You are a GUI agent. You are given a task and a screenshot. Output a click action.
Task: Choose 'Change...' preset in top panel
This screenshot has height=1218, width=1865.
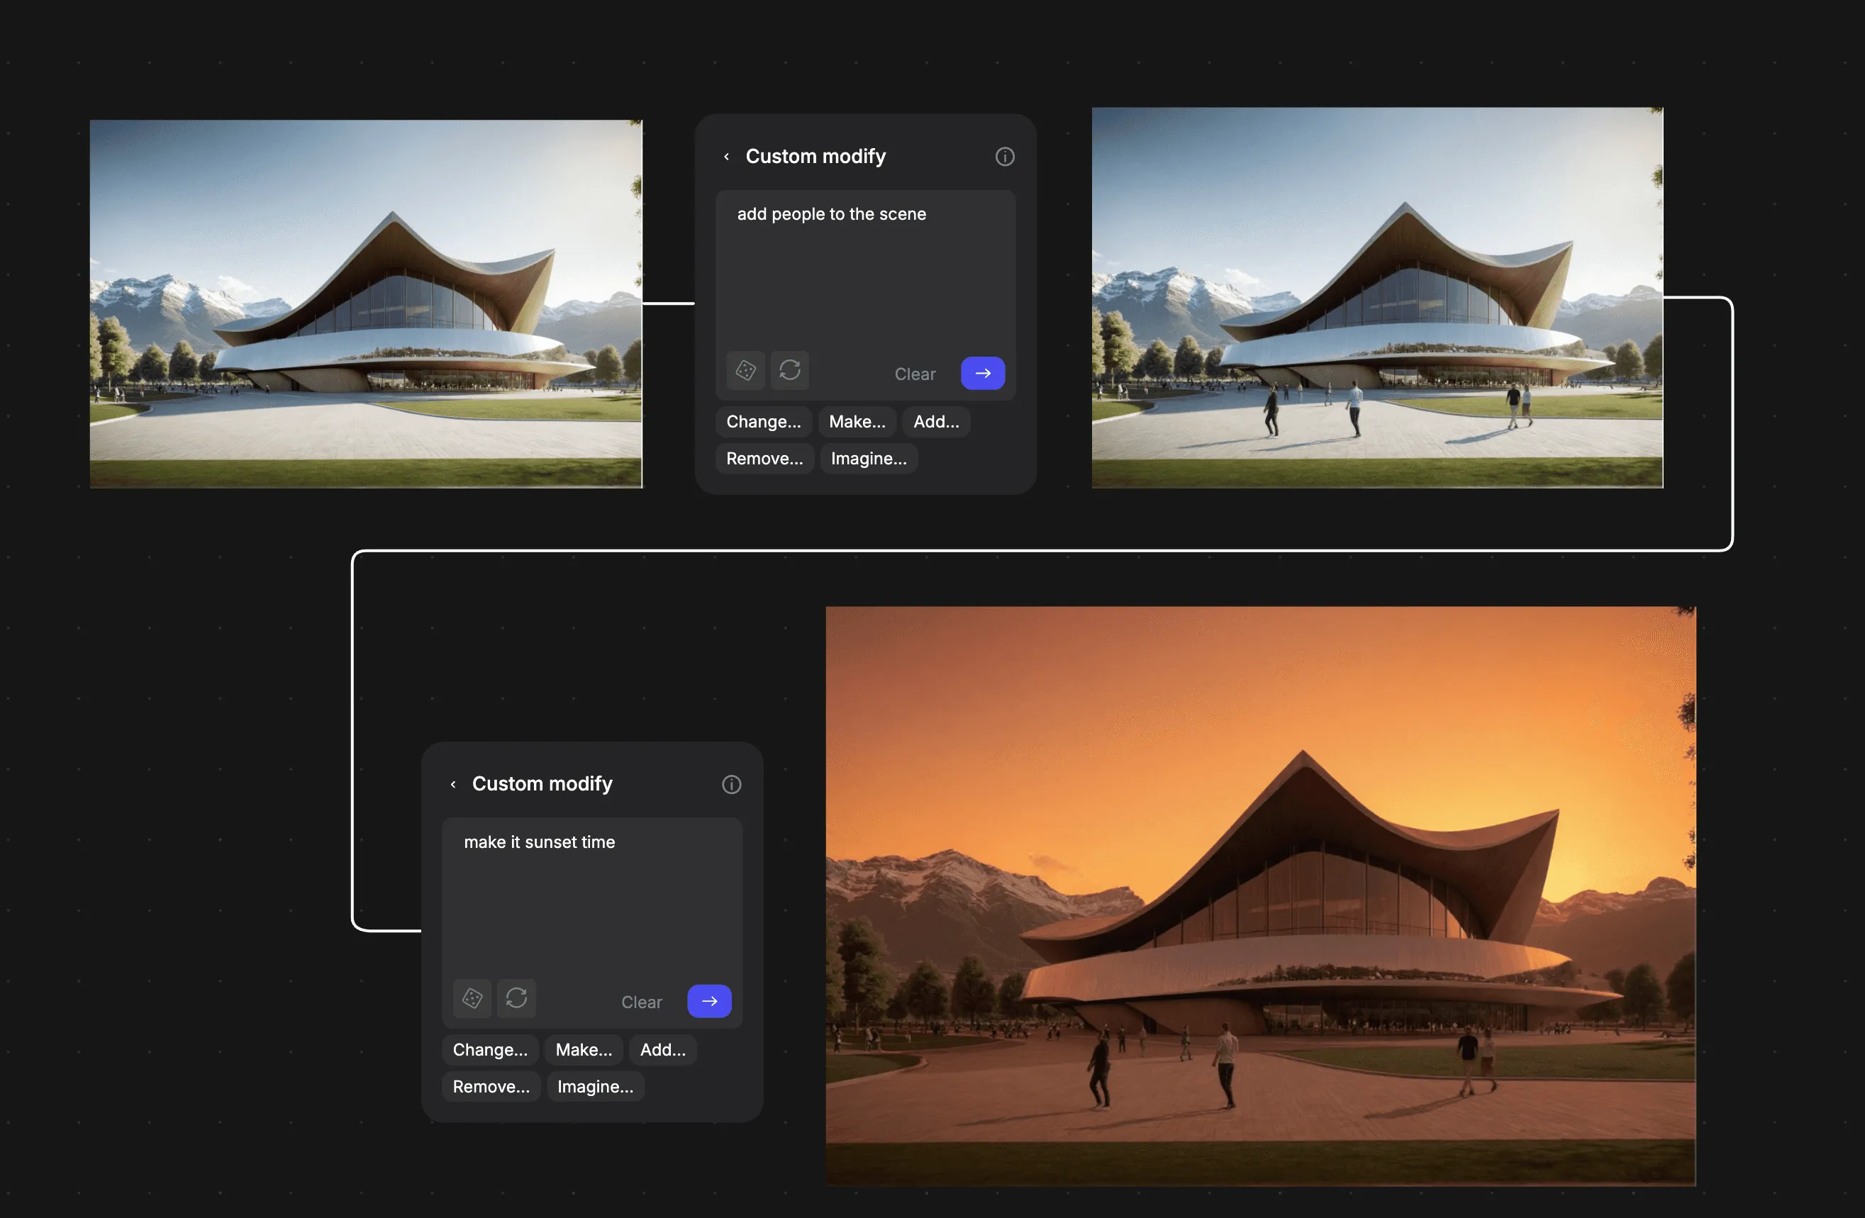[763, 422]
